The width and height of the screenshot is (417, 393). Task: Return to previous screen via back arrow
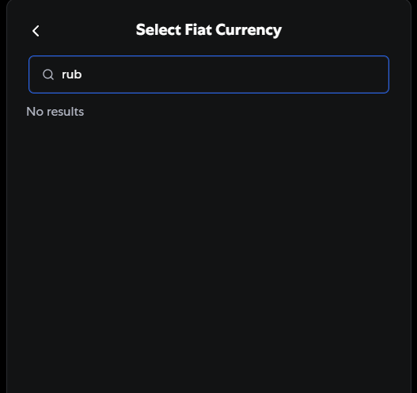36,31
